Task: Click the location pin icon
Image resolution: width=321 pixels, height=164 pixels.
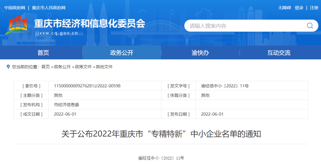Action: coord(8,67)
